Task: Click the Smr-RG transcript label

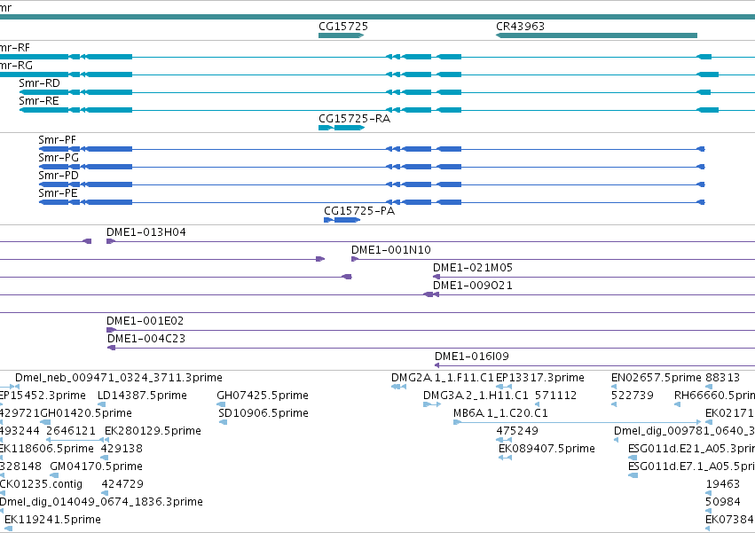Action: [x=16, y=66]
